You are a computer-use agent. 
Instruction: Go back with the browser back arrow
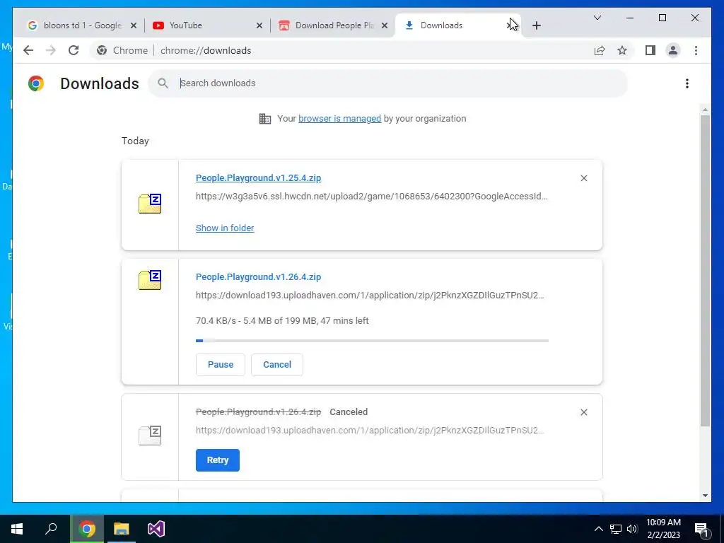point(28,50)
